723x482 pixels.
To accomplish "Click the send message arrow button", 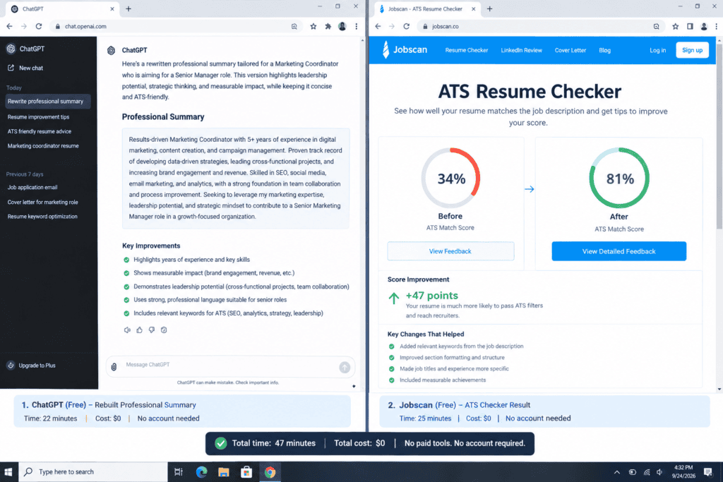I will (345, 367).
